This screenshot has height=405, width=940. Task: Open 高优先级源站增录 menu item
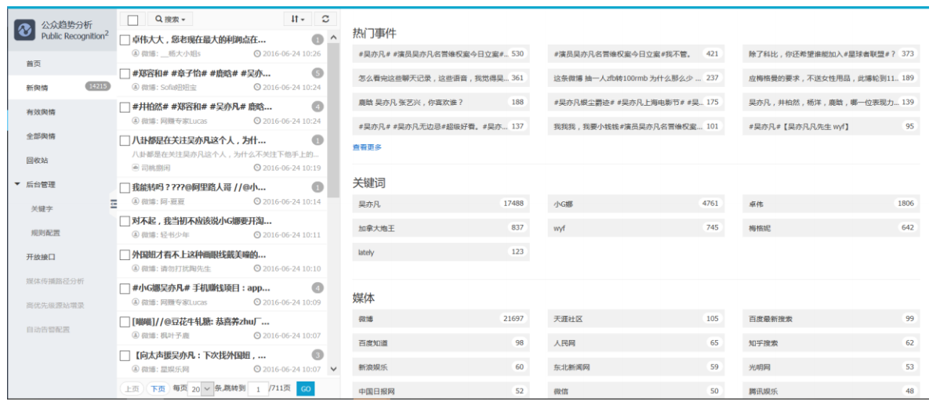(55, 306)
